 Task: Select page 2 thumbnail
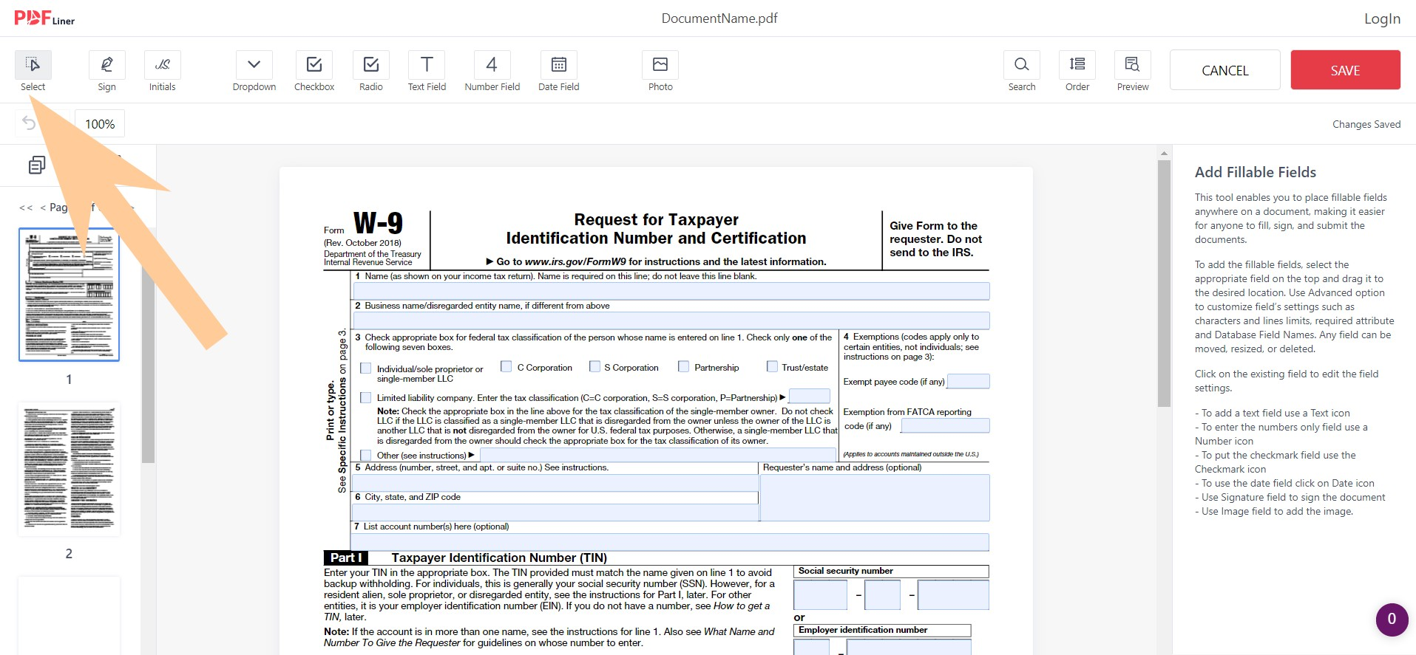coord(69,469)
